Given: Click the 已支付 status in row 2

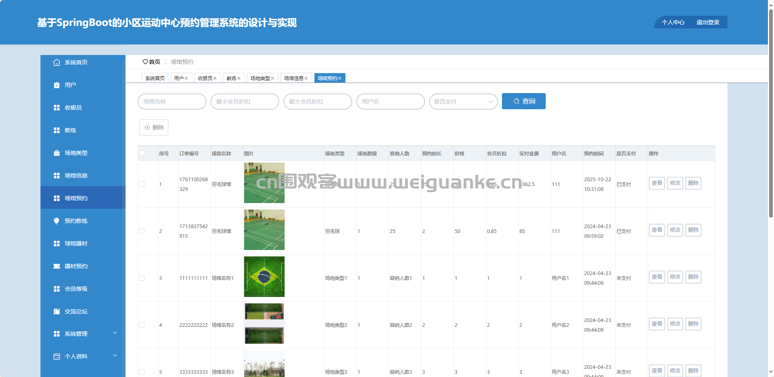Looking at the screenshot, I should click(624, 231).
